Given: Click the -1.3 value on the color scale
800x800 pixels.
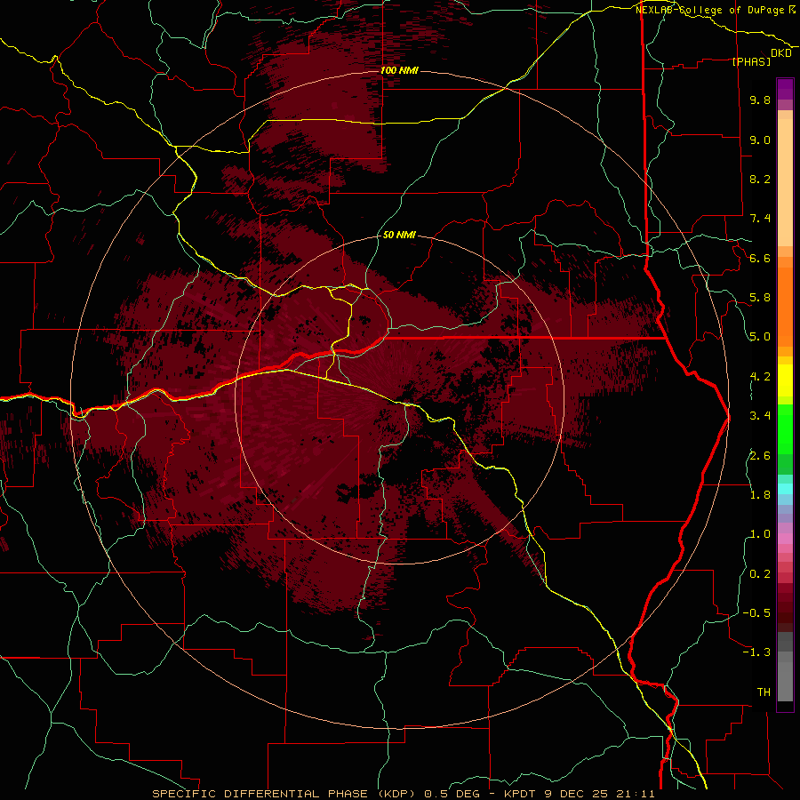Looking at the screenshot, I should tap(756, 652).
